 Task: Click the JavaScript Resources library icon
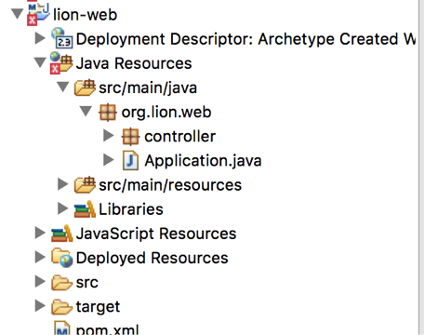pyautogui.click(x=62, y=234)
